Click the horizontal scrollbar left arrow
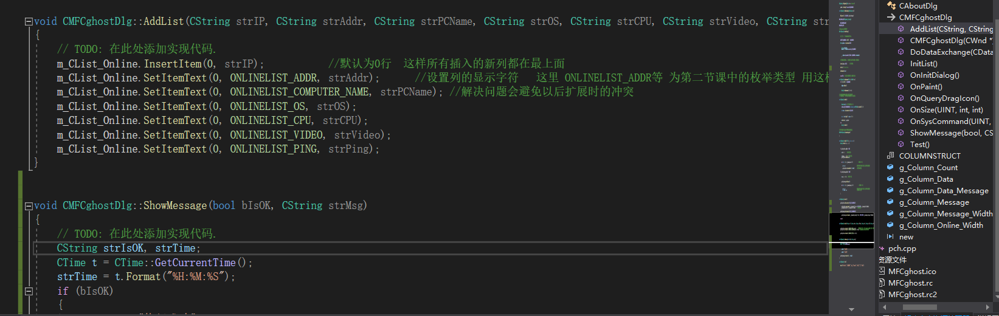 coord(885,307)
